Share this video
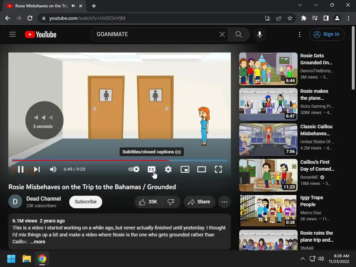356x267 pixels. pyautogui.click(x=199, y=202)
